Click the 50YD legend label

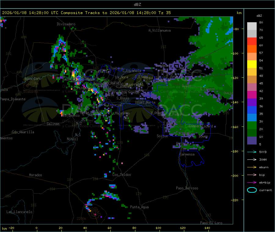[x=263, y=152]
